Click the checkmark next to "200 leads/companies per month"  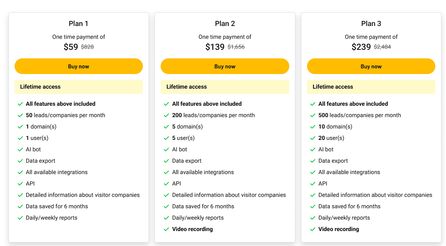pyautogui.click(x=166, y=115)
